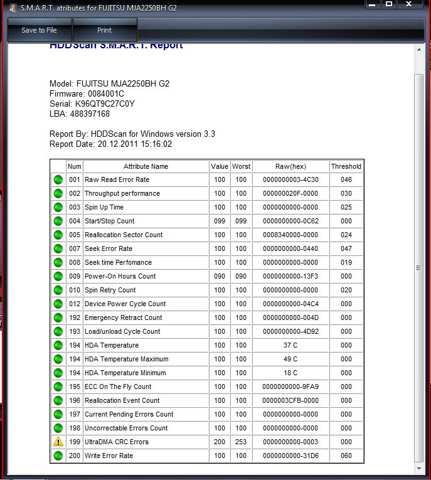The image size is (431, 480).
Task: Click green status icon for Spin Up Time
Action: pos(58,207)
